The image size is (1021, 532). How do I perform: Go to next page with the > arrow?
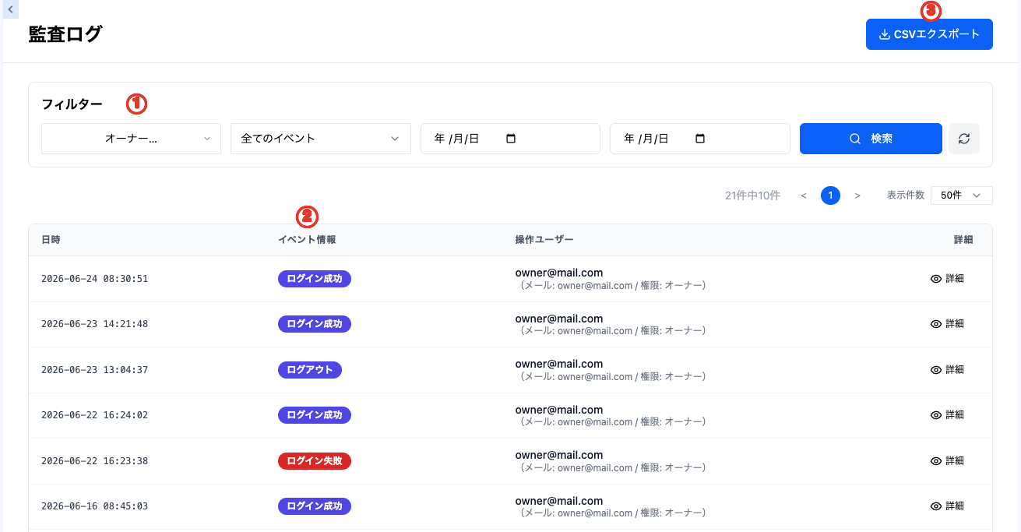(857, 196)
